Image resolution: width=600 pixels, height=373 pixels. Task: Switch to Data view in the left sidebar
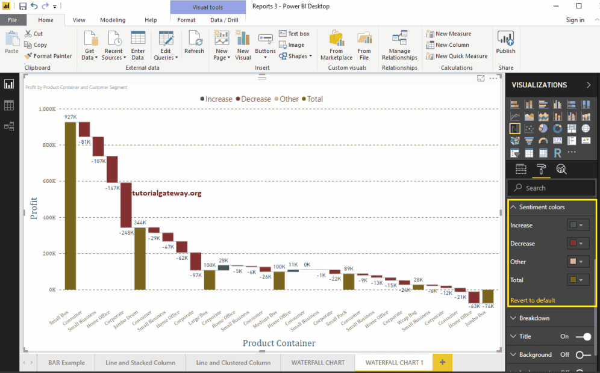tap(9, 105)
